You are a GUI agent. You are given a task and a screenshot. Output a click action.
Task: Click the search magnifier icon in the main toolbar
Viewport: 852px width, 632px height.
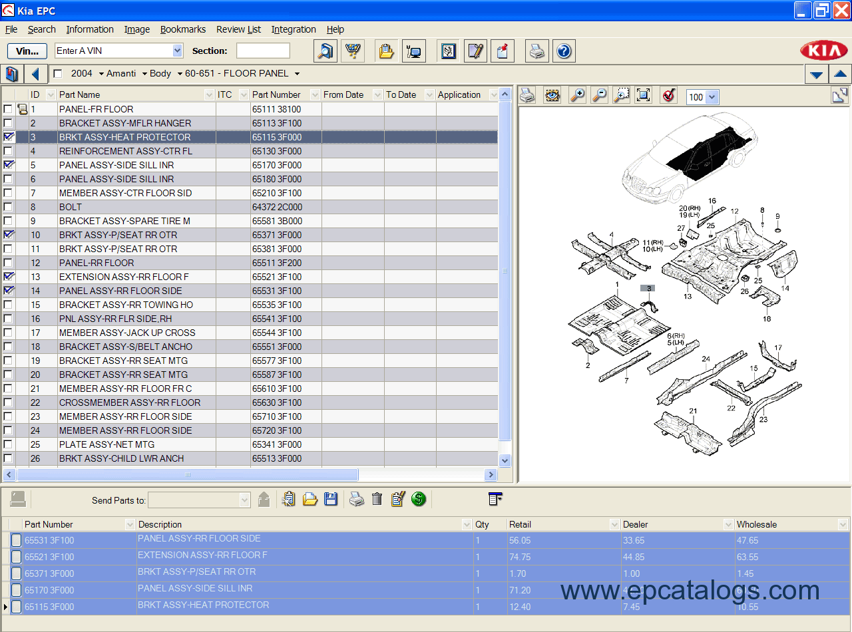(325, 51)
